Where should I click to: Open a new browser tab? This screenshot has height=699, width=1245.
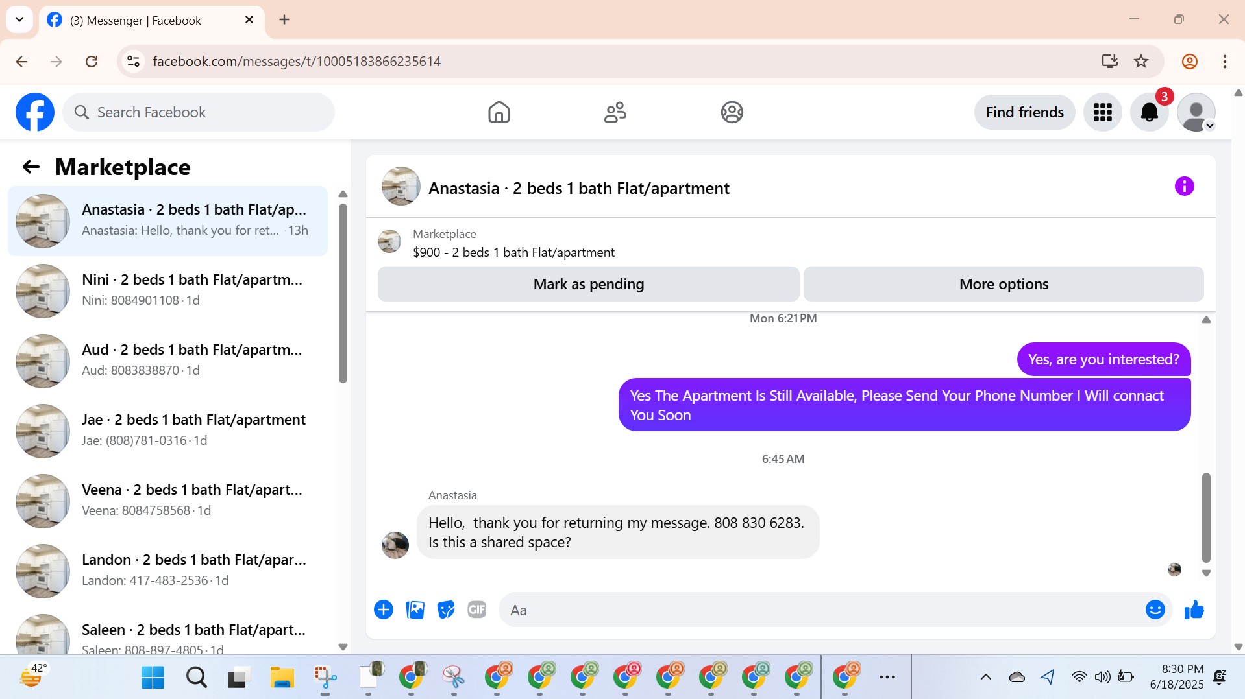(x=284, y=19)
